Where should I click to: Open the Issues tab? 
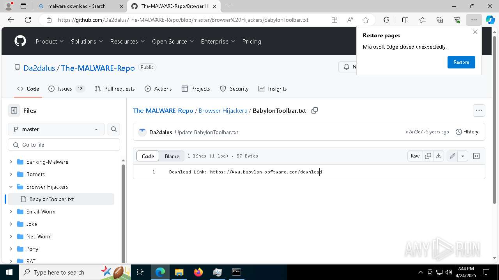pyautogui.click(x=66, y=89)
